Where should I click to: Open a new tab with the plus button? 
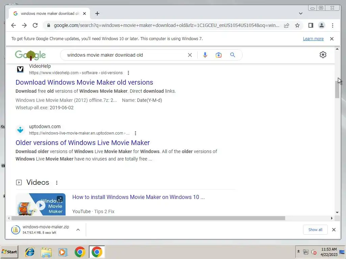pyautogui.click(x=97, y=13)
